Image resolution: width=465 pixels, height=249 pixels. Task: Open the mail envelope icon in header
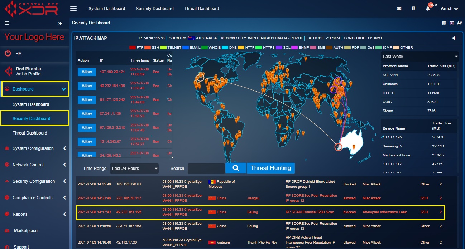click(x=399, y=9)
